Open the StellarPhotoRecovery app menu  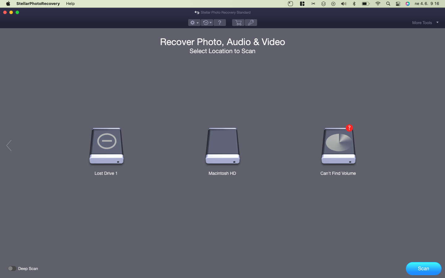(38, 4)
